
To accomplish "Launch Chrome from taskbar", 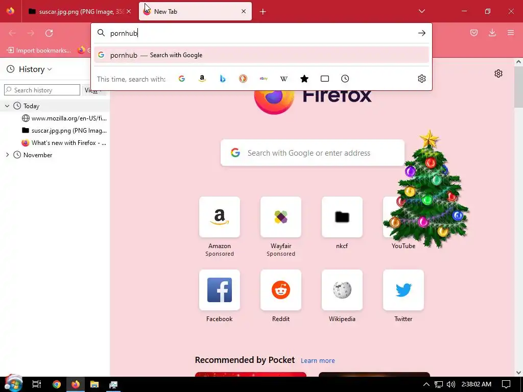I will [x=56, y=384].
